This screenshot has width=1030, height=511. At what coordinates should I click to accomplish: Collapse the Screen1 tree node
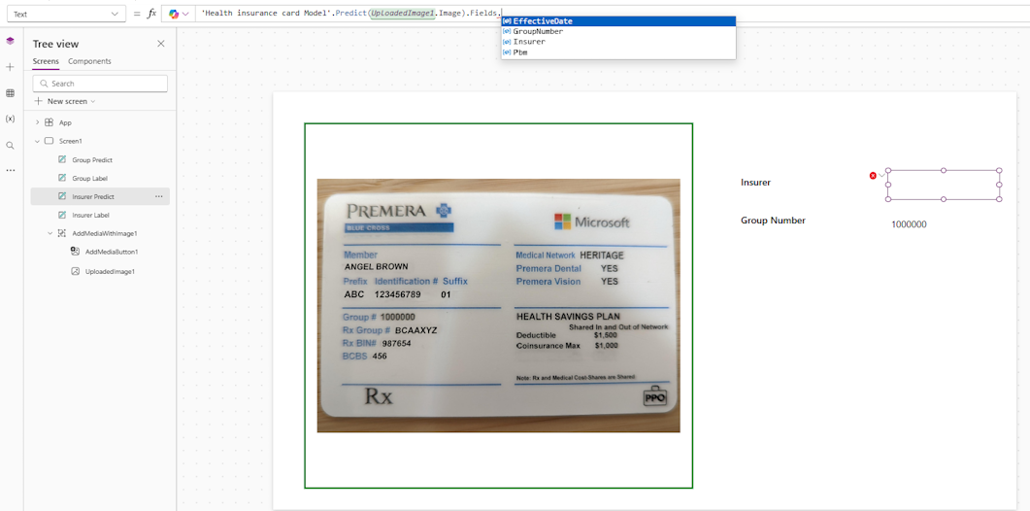tap(38, 141)
